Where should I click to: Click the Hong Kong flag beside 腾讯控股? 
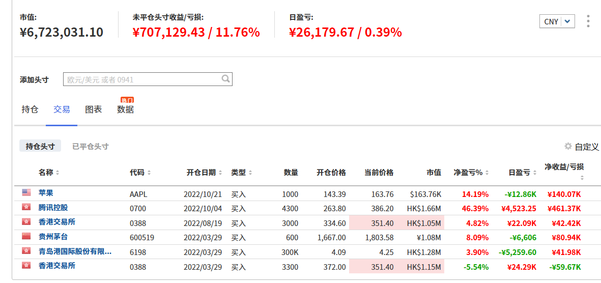click(x=26, y=208)
